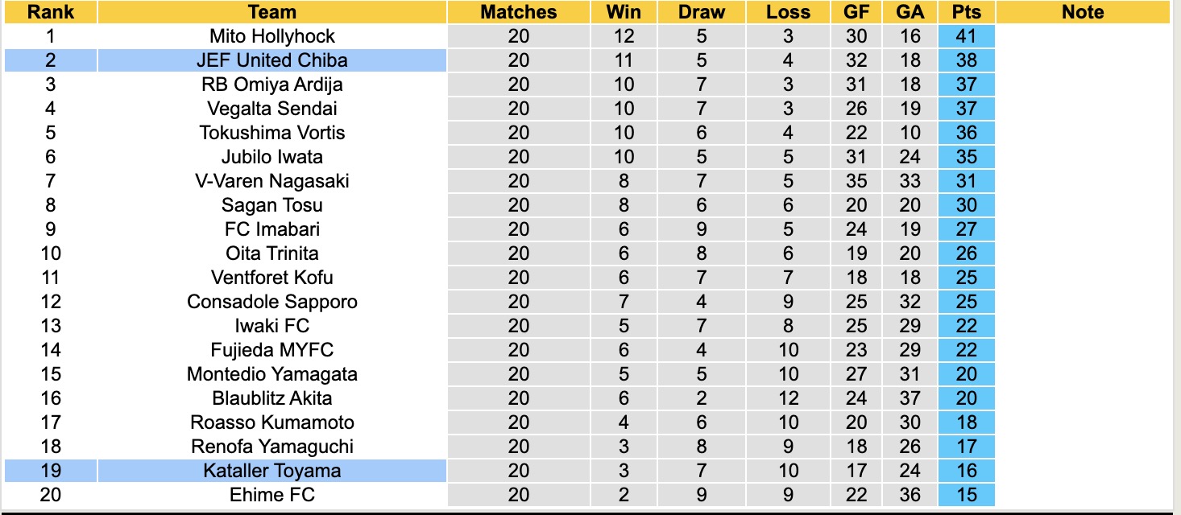Select the Mito Hollyhock team name
Viewport: 1181px width, 515px height.
pos(271,36)
